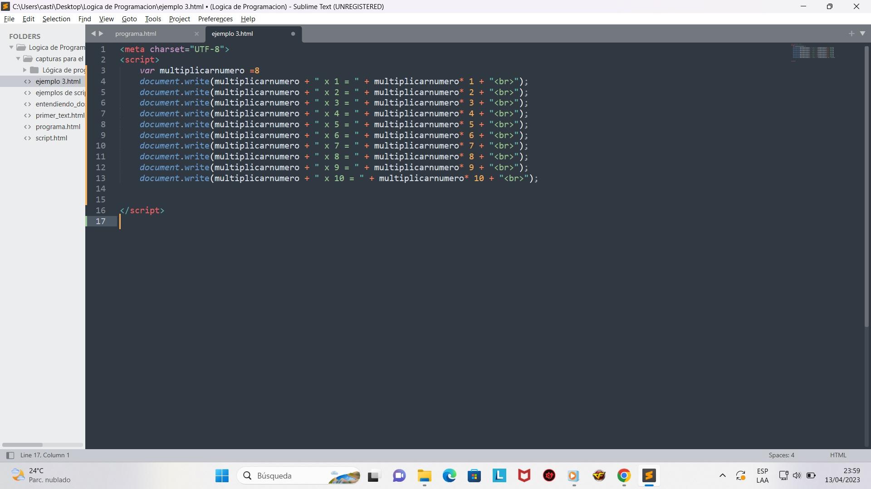Open script.html in sidebar
This screenshot has width=871, height=489.
click(51, 138)
